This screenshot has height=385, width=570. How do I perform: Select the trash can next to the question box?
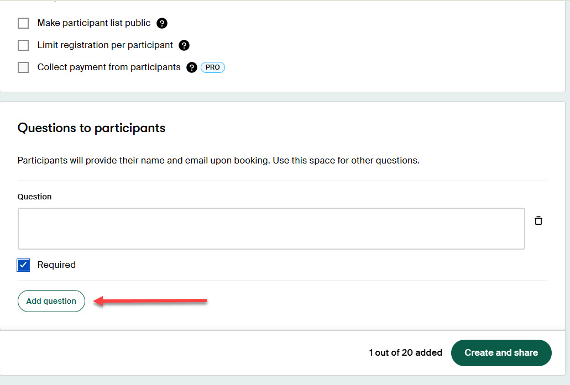pos(538,220)
